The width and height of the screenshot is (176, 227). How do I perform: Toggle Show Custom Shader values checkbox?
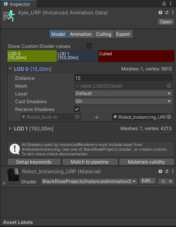(89, 46)
